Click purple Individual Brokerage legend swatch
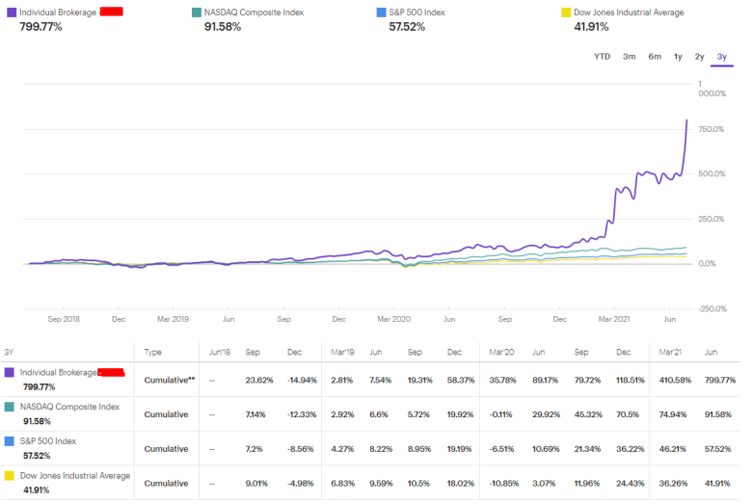The height and width of the screenshot is (504, 752). 12,13
